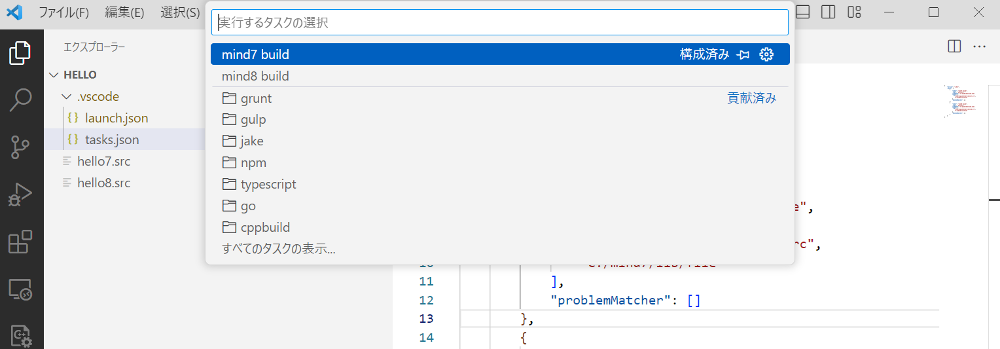
Task: Open the Source Control view
Action: [21, 147]
